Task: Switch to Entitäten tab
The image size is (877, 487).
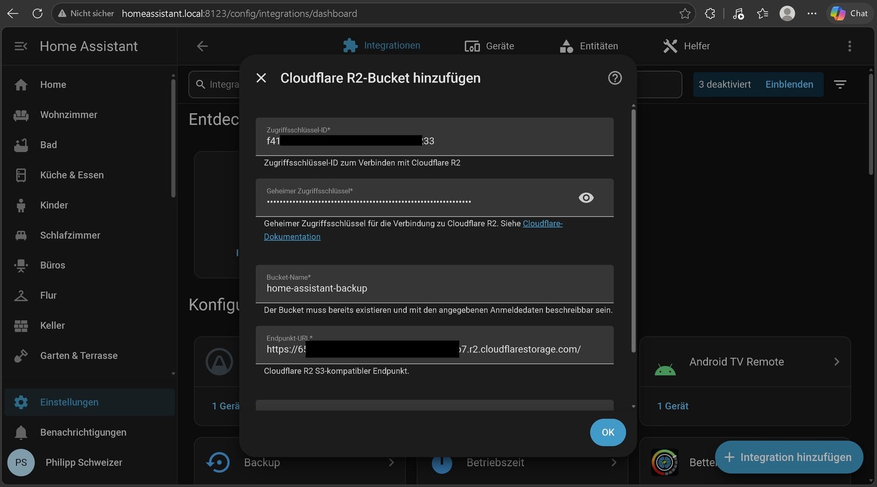Action: 589,46
